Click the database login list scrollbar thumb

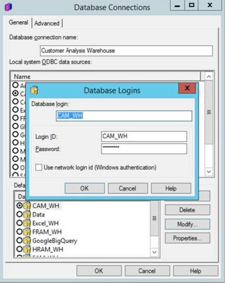(x=154, y=218)
